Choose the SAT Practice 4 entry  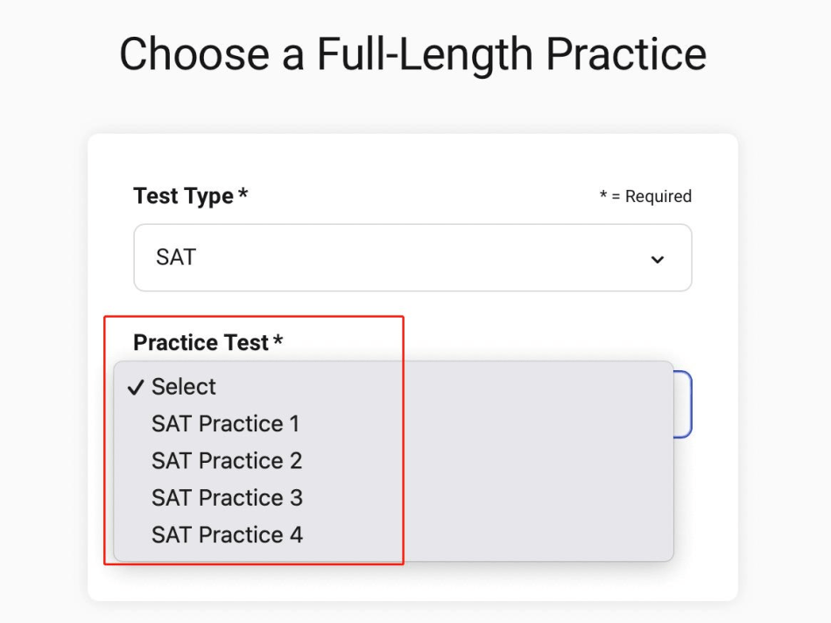coord(227,535)
